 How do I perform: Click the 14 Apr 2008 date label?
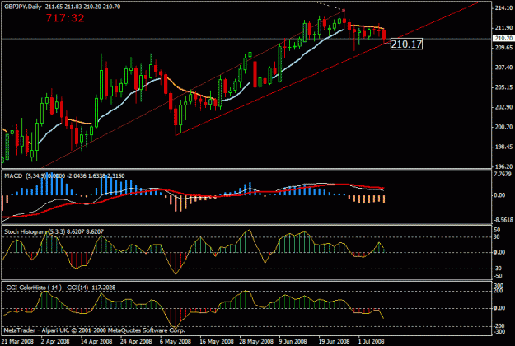[96, 341]
